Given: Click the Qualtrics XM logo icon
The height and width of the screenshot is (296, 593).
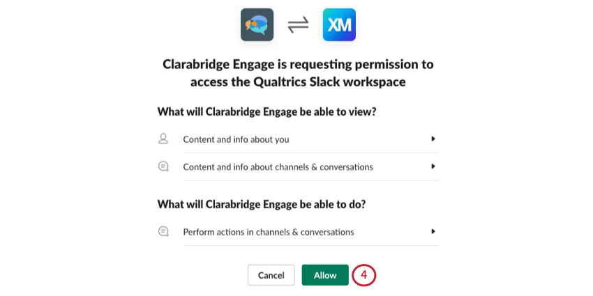Looking at the screenshot, I should (x=339, y=24).
